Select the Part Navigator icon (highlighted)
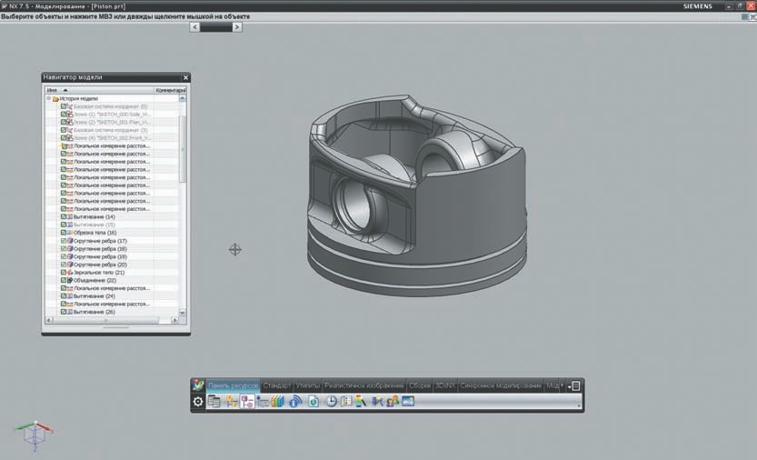This screenshot has height=460, width=757. coord(247,402)
